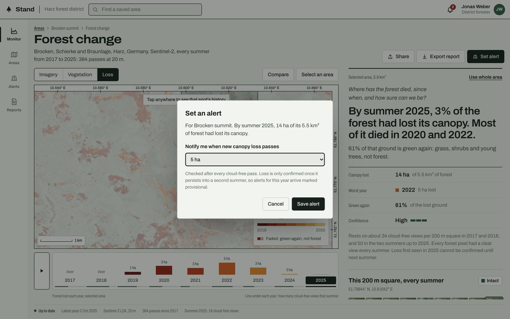Click the Compare button
510x319 pixels.
(278, 75)
